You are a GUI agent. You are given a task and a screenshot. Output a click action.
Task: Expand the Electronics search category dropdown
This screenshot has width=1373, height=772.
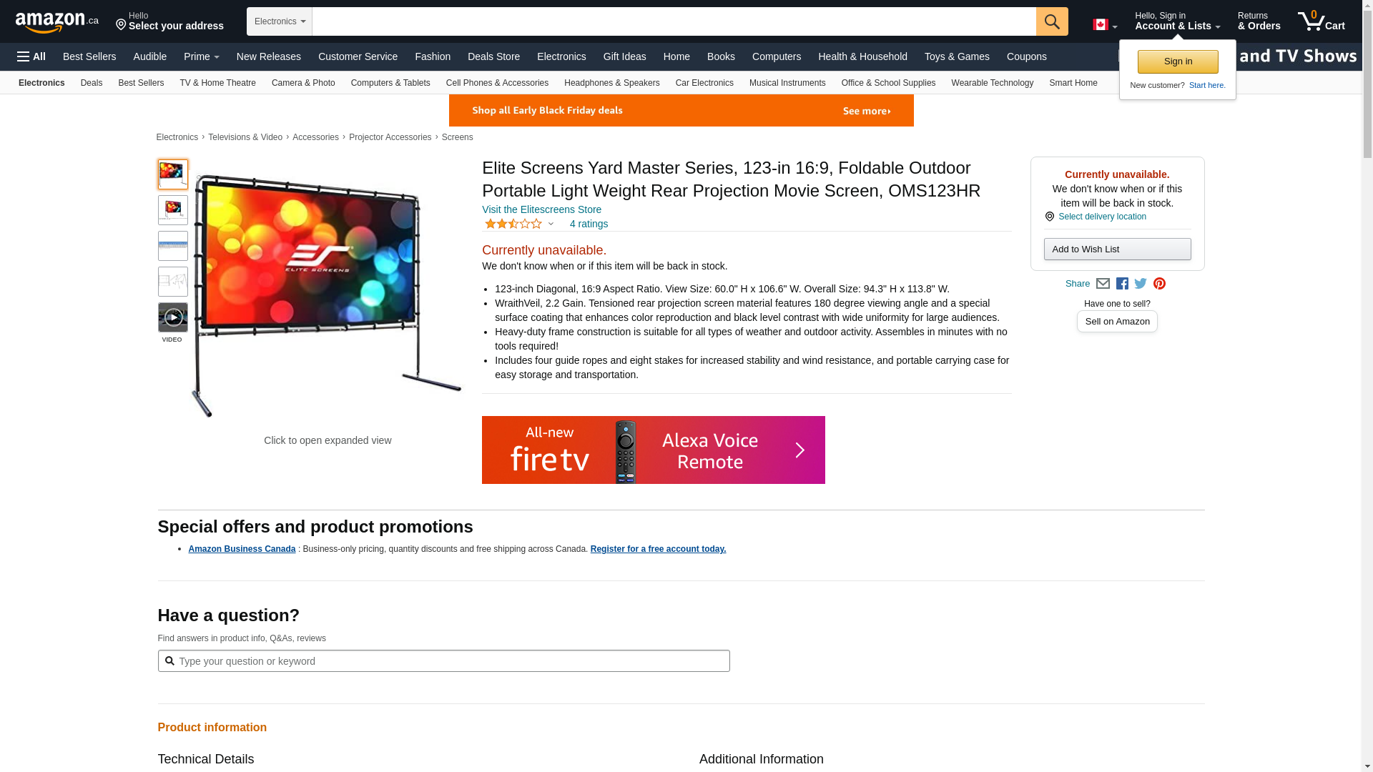click(x=280, y=21)
